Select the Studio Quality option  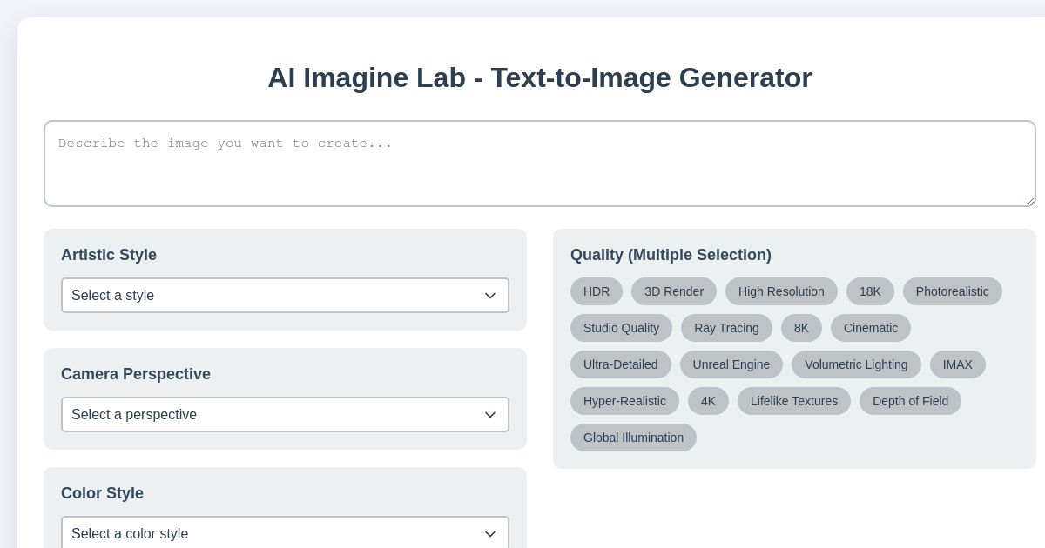click(x=621, y=328)
